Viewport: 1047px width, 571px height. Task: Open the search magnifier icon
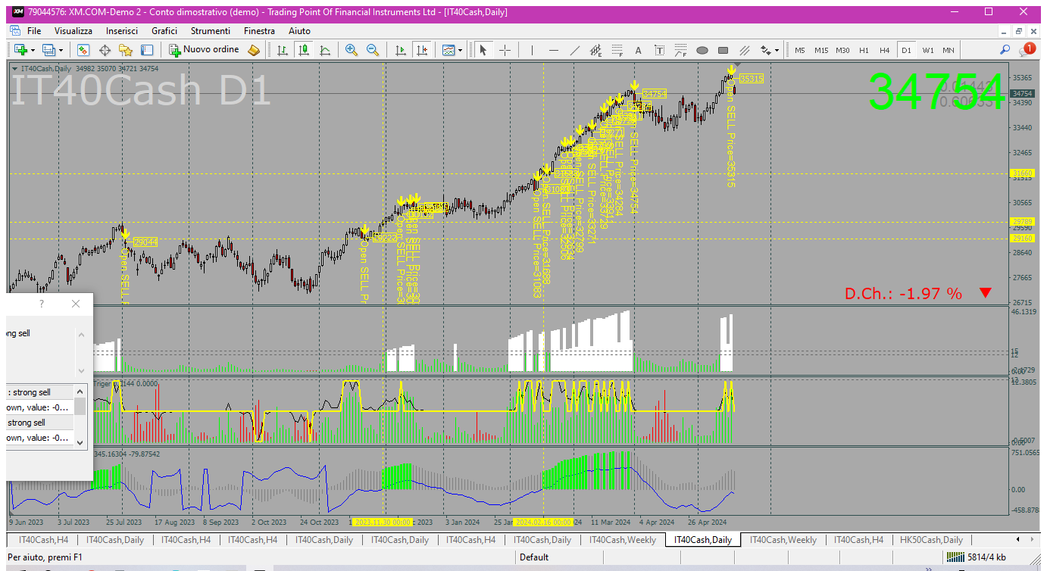(x=1005, y=50)
